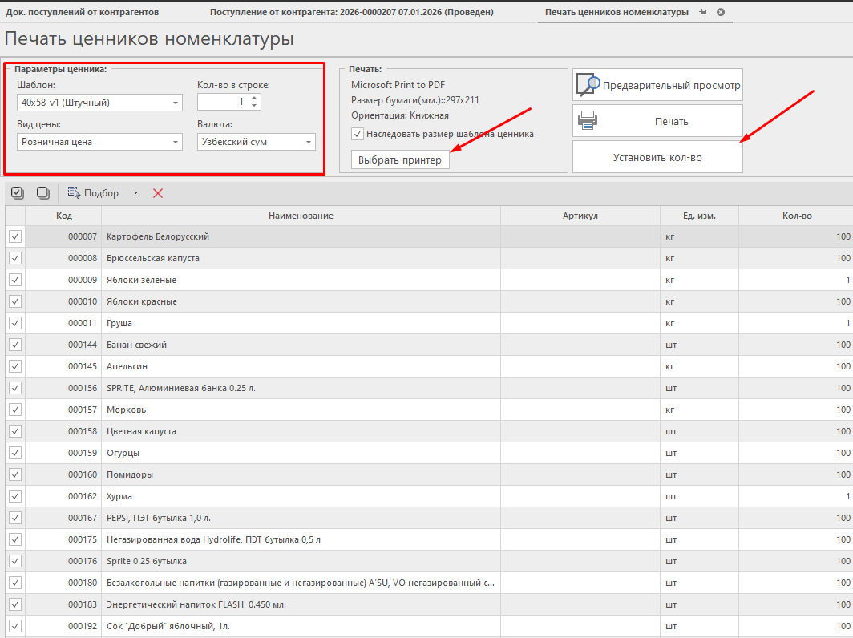
Task: Open the Шаблон dropdown
Action: point(175,103)
